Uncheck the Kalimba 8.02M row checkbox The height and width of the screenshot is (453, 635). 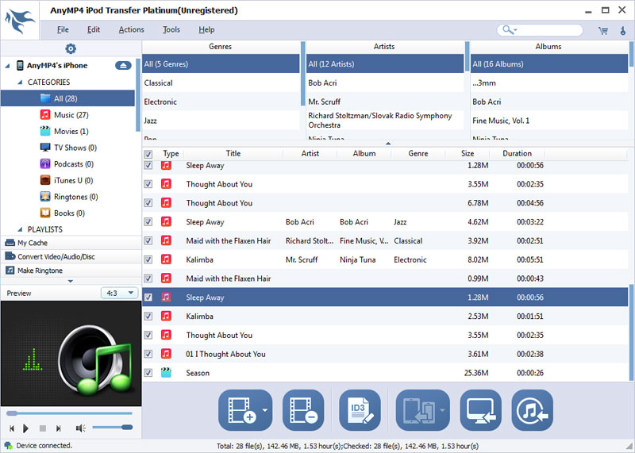point(148,259)
